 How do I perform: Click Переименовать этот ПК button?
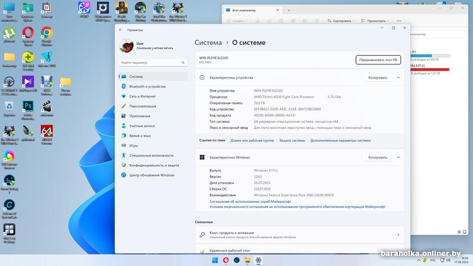[x=378, y=60]
